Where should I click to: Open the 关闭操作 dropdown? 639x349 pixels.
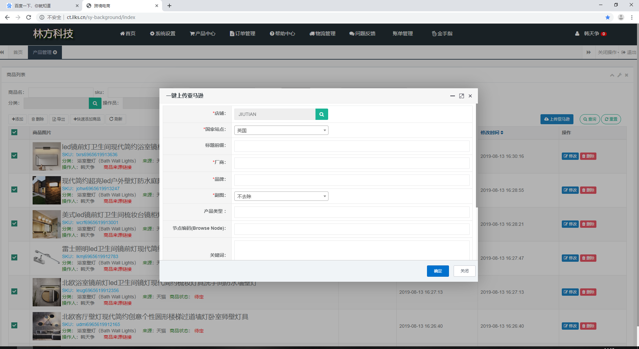(608, 52)
